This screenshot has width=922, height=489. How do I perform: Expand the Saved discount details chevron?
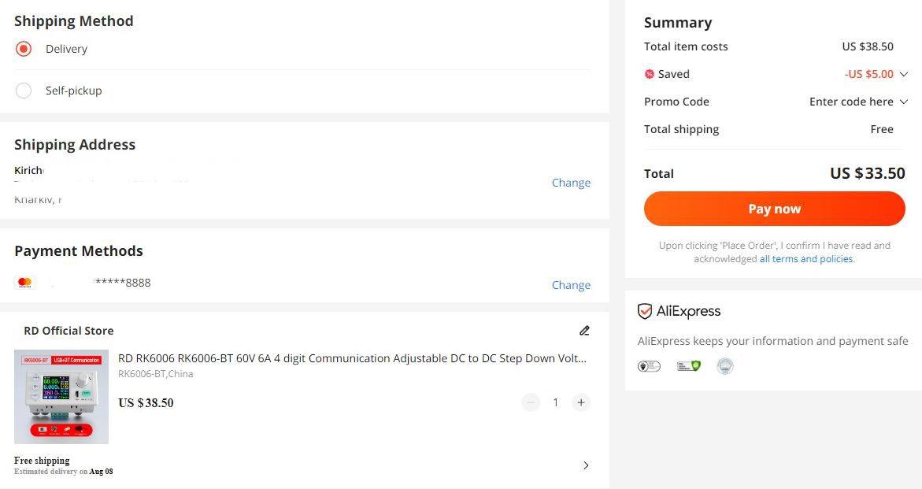point(904,74)
